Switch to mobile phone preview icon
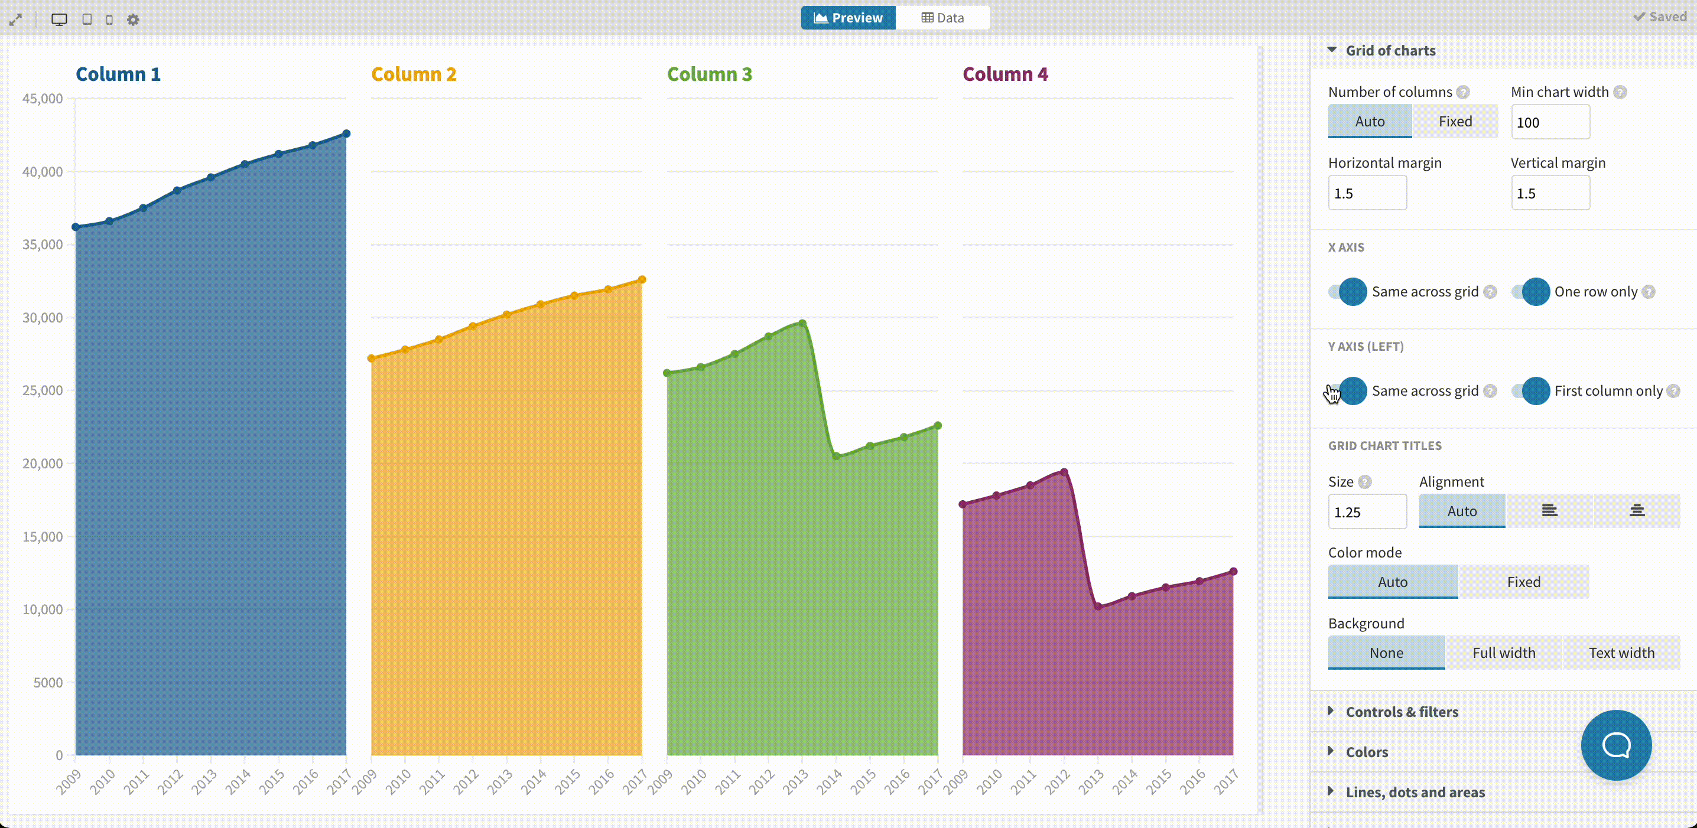The width and height of the screenshot is (1697, 828). (x=109, y=19)
